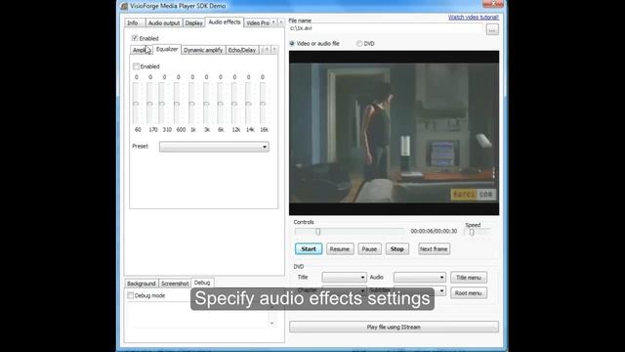Click the 170 Hz equalizer band slider

(x=149, y=104)
